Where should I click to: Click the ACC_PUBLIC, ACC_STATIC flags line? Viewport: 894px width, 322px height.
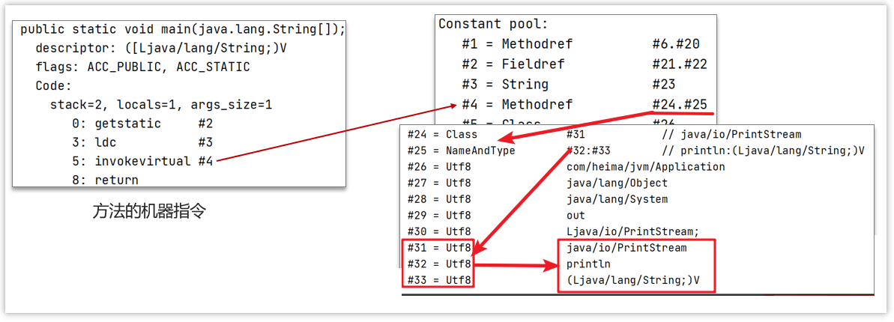pos(142,67)
